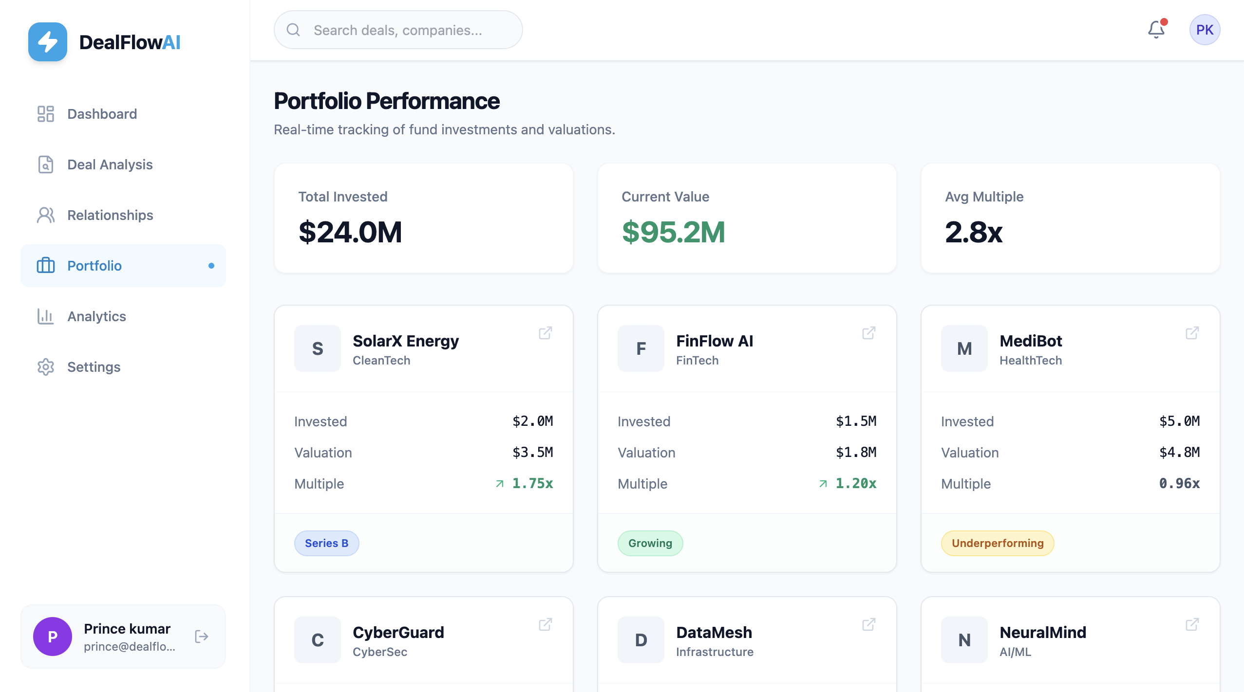
Task: Navigate to Relationships section
Action: point(110,215)
